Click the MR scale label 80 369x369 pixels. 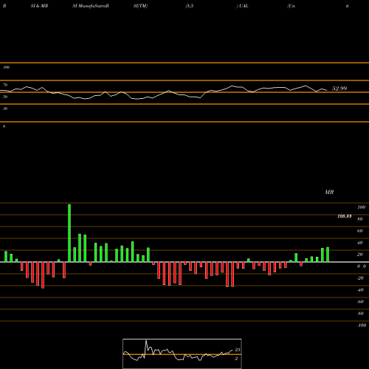coord(360,219)
